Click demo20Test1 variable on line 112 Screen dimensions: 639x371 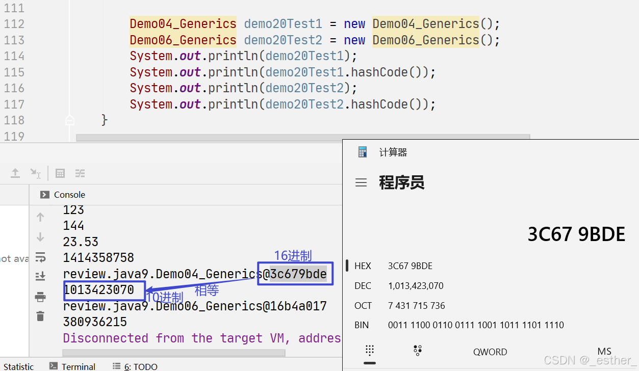click(x=283, y=24)
